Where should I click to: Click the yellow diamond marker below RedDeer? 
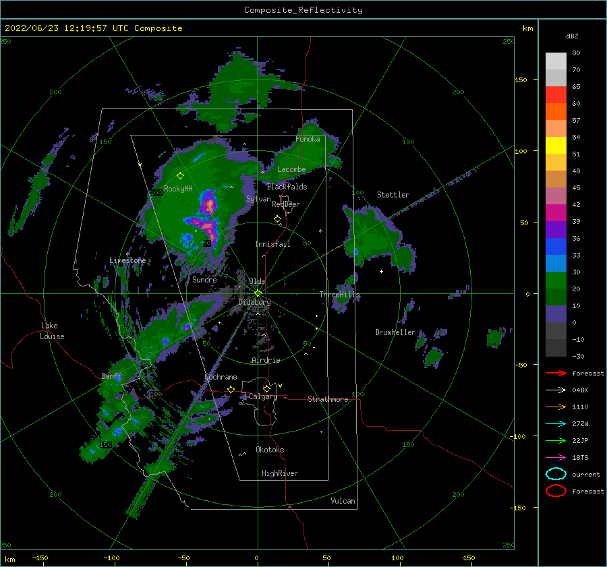(277, 219)
